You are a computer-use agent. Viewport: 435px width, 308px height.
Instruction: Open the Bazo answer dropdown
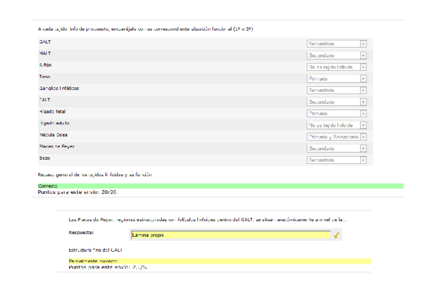point(337,160)
